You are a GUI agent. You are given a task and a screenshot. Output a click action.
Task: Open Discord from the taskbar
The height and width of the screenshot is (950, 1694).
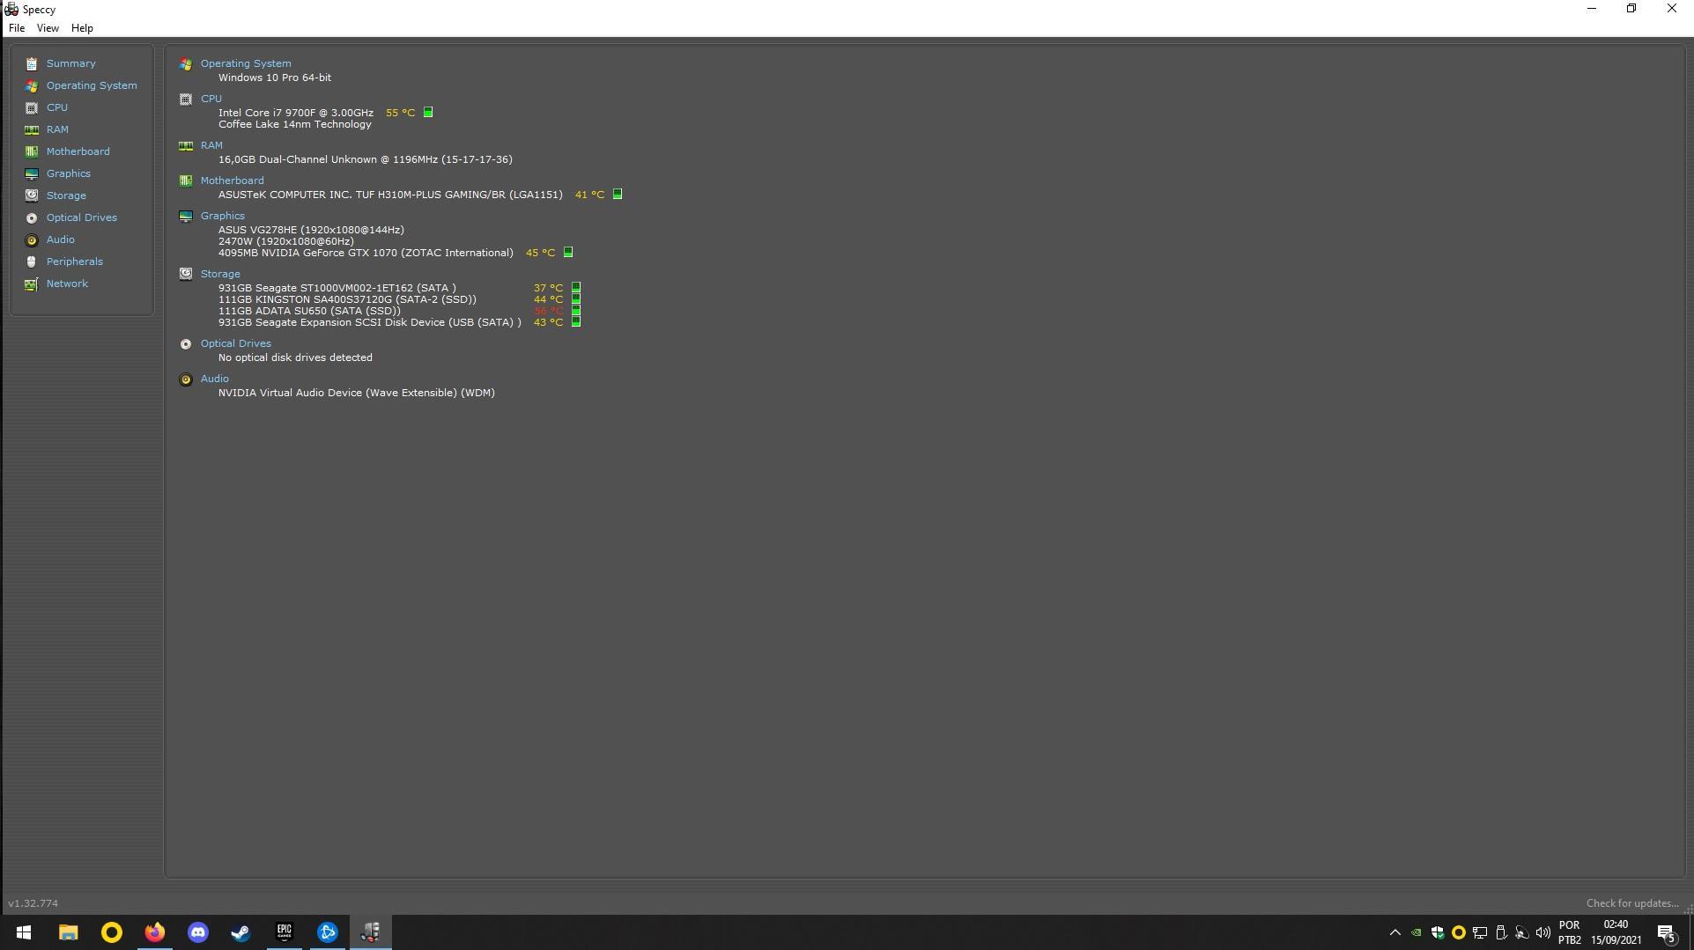(198, 932)
